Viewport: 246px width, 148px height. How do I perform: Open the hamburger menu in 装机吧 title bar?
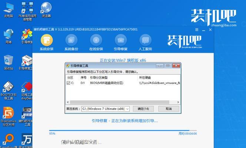pyautogui.click(x=197, y=30)
